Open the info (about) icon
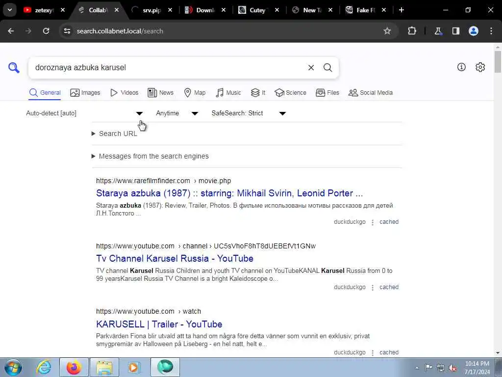Viewport: 502px width, 377px height. [461, 67]
